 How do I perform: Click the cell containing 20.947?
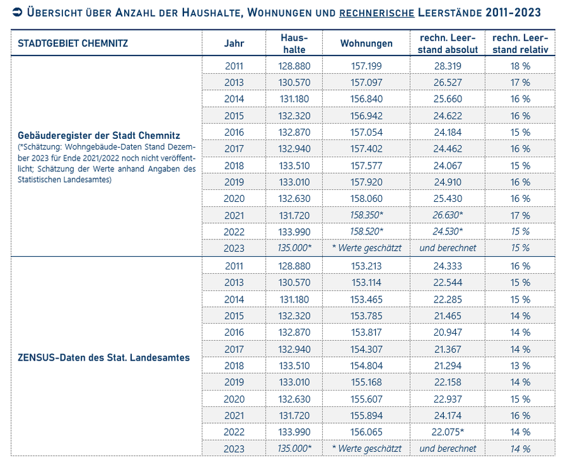coord(448,333)
